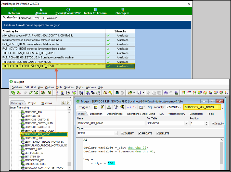The image size is (231, 172).
Task: Open the Type AFTER dropdown
Action: pyautogui.click(x=116, y=133)
